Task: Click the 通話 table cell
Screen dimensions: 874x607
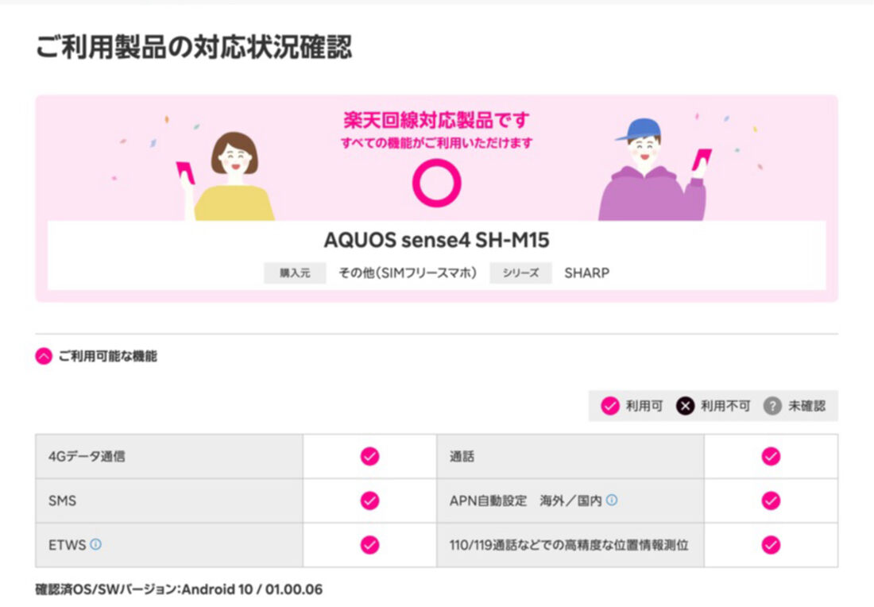Action: (570, 457)
